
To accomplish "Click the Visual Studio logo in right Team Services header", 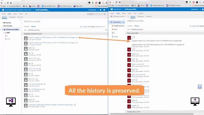I will tap(112, 9).
